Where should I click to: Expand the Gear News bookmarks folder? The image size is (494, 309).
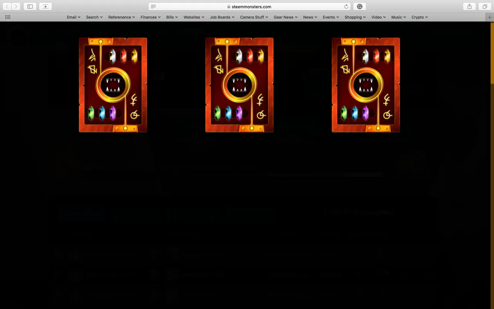[x=286, y=17]
